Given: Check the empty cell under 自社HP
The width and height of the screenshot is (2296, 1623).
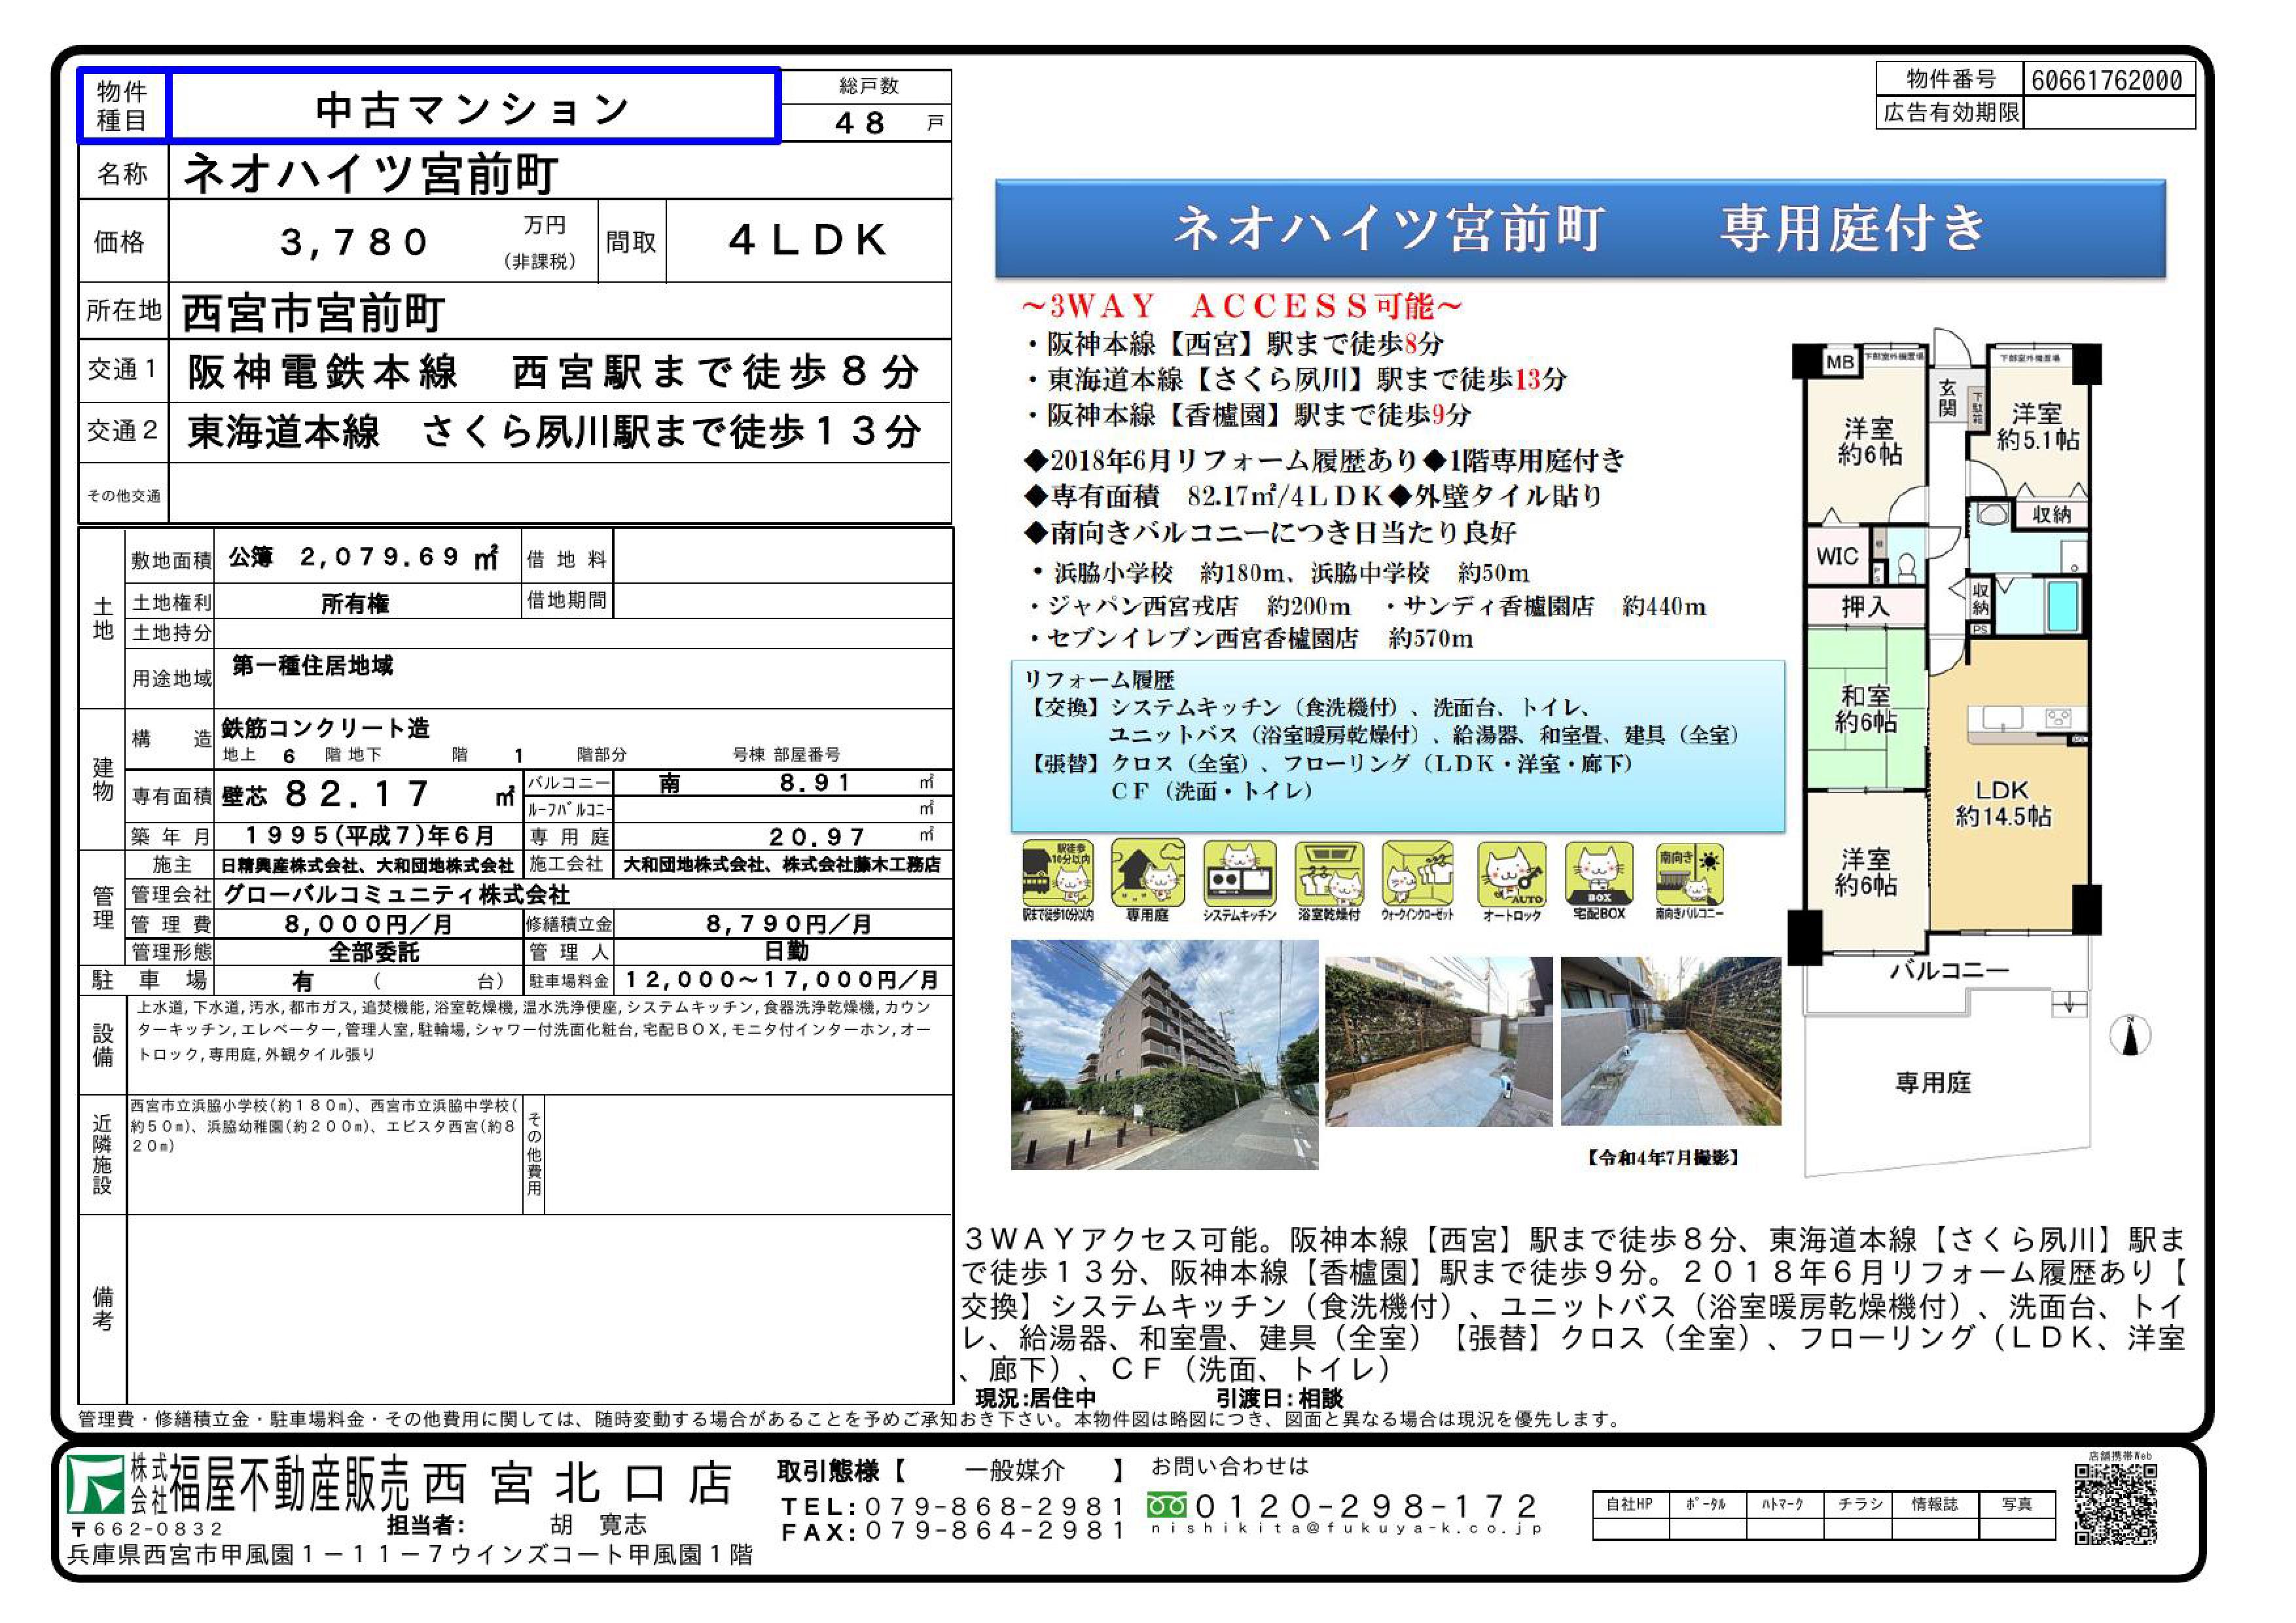Looking at the screenshot, I should [x=1630, y=1528].
